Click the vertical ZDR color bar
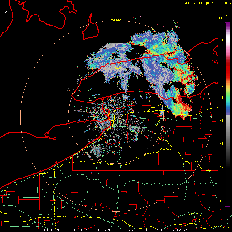Screen dimensions: 232x232 click(228, 114)
